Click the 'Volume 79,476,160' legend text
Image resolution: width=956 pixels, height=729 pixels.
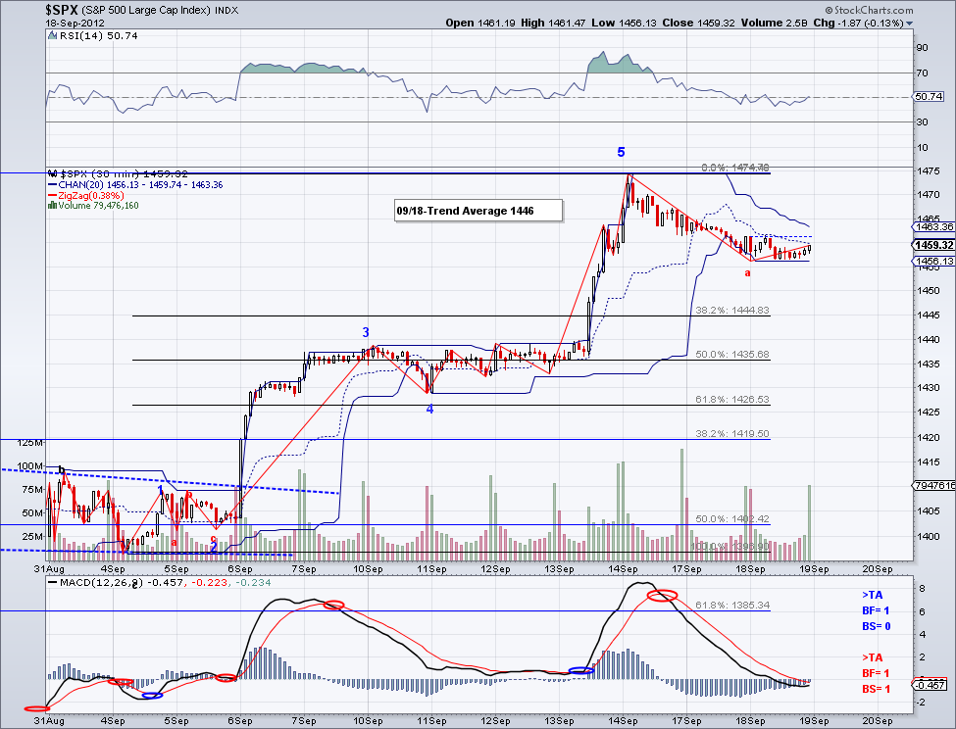(98, 206)
